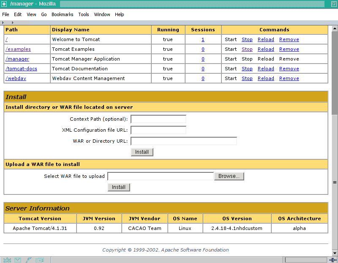Screen dimensions: 338x263
Task: Click the Copyright Apache Software Foundation footer text
Action: [165, 250]
